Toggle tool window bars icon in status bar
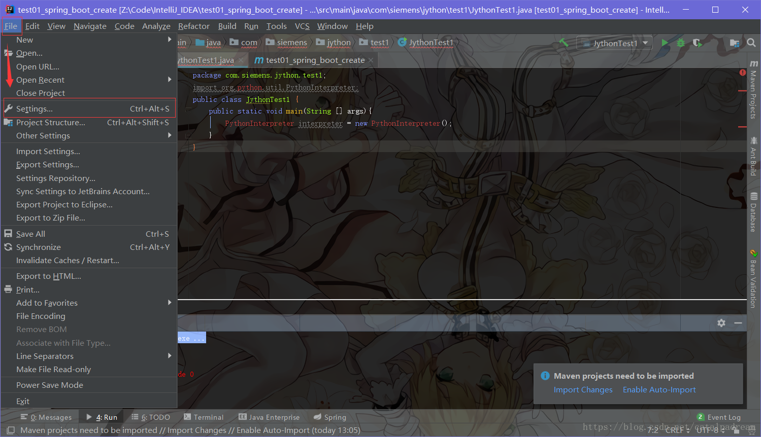Image resolution: width=761 pixels, height=437 pixels. pyautogui.click(x=11, y=430)
